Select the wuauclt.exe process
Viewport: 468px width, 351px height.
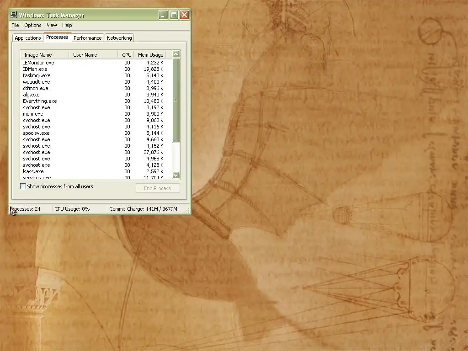point(96,82)
